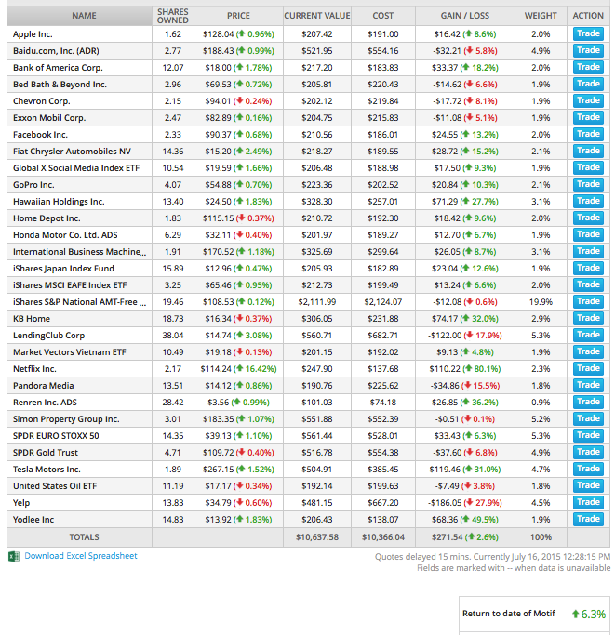Trade Exxon Mobil Corp. position
The width and height of the screenshot is (615, 635).
click(588, 117)
